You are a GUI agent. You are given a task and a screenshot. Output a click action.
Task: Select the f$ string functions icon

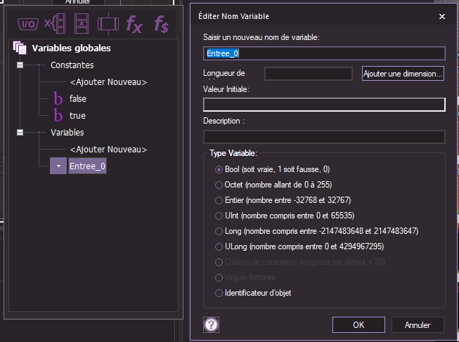click(x=162, y=25)
